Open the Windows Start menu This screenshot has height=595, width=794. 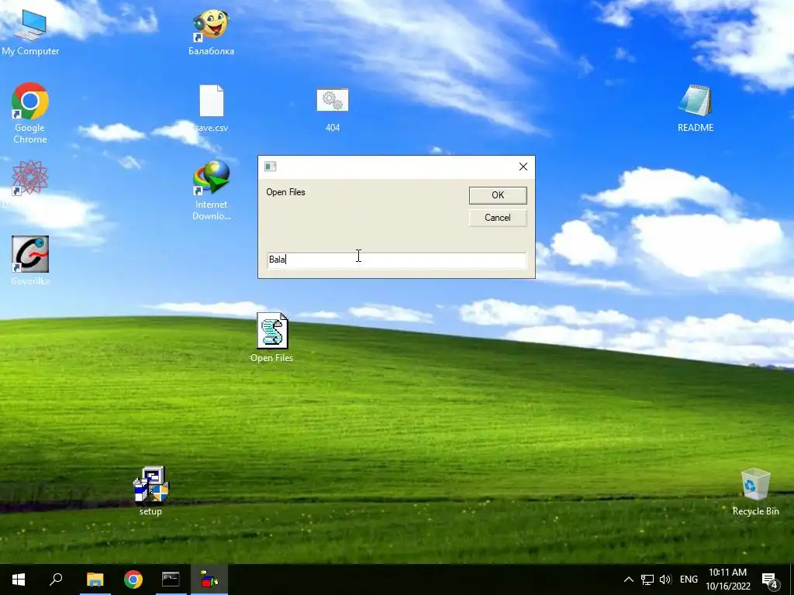[x=19, y=580]
